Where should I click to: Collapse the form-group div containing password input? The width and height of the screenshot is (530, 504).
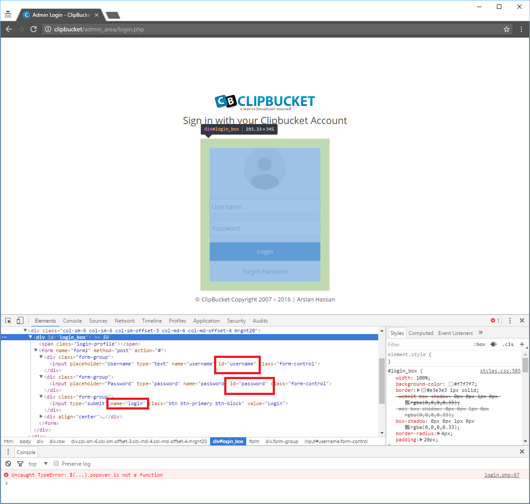[41, 377]
